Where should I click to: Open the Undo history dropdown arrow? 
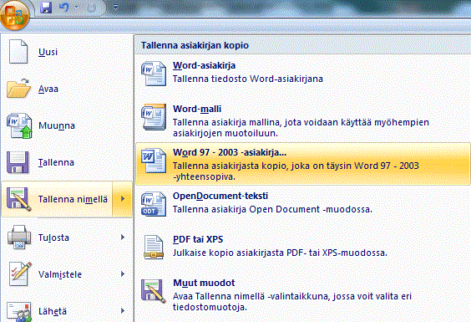[77, 8]
